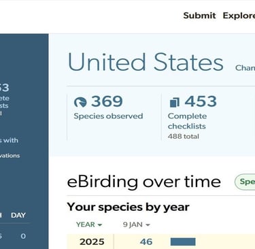Click the United States region heading
255x249 pixels.
[x=146, y=62]
